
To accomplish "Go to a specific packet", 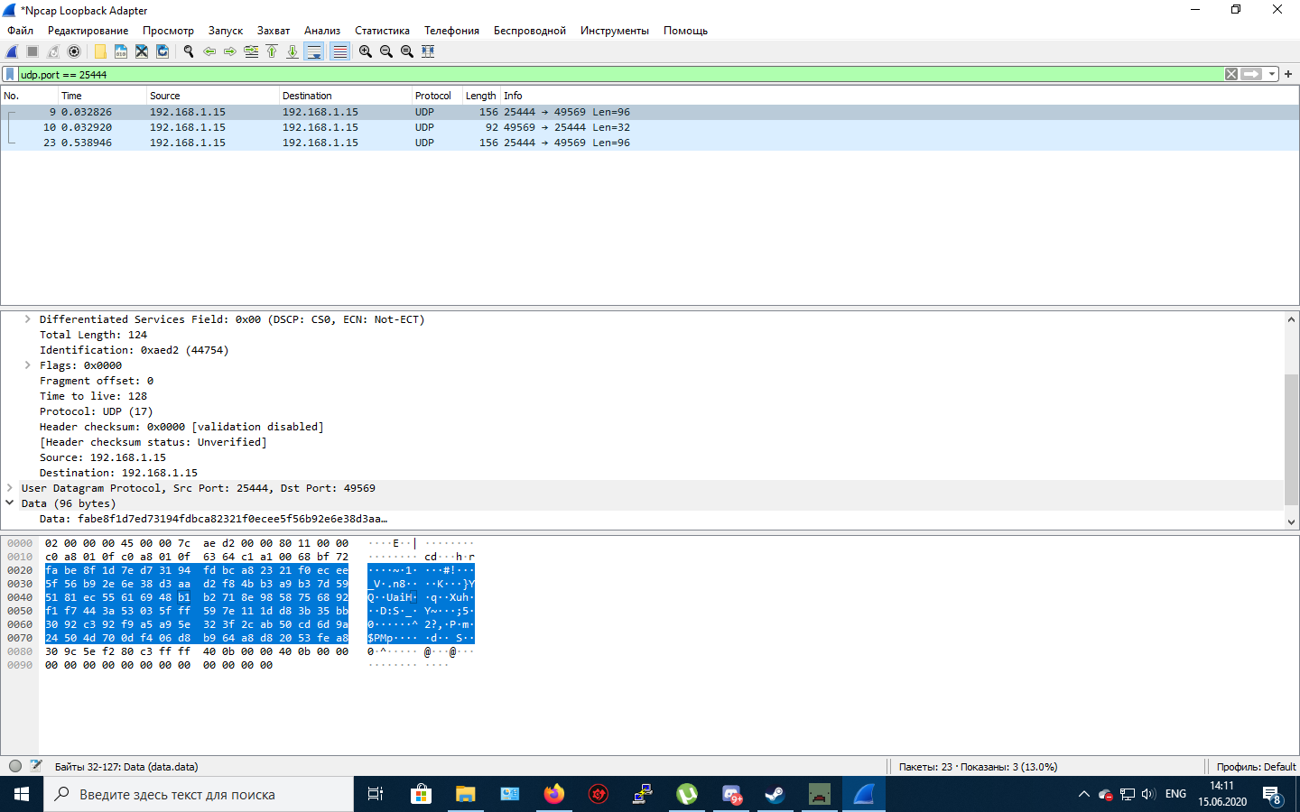I will [x=251, y=51].
